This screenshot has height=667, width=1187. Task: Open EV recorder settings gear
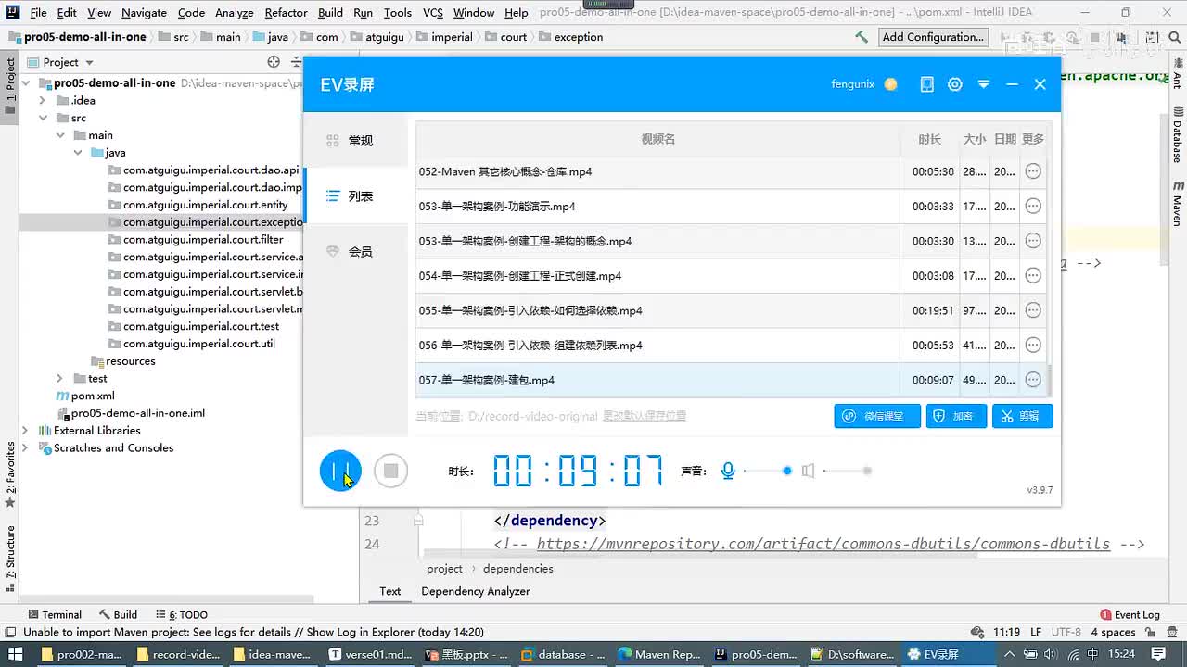coord(955,84)
